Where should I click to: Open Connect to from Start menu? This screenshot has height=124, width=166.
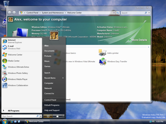click(49, 94)
